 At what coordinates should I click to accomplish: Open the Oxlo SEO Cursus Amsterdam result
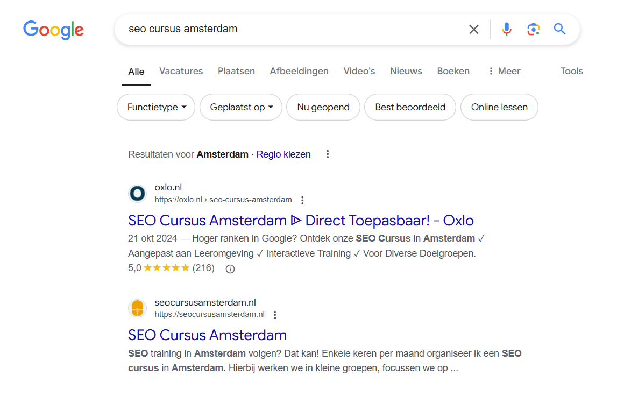pos(301,220)
